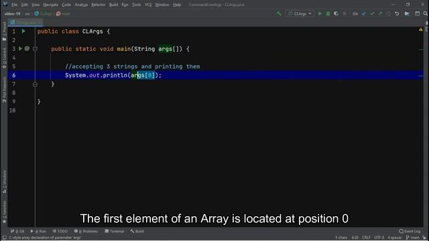This screenshot has height=241, width=429.
Task: Open the Problems tool window button
Action: (86, 231)
